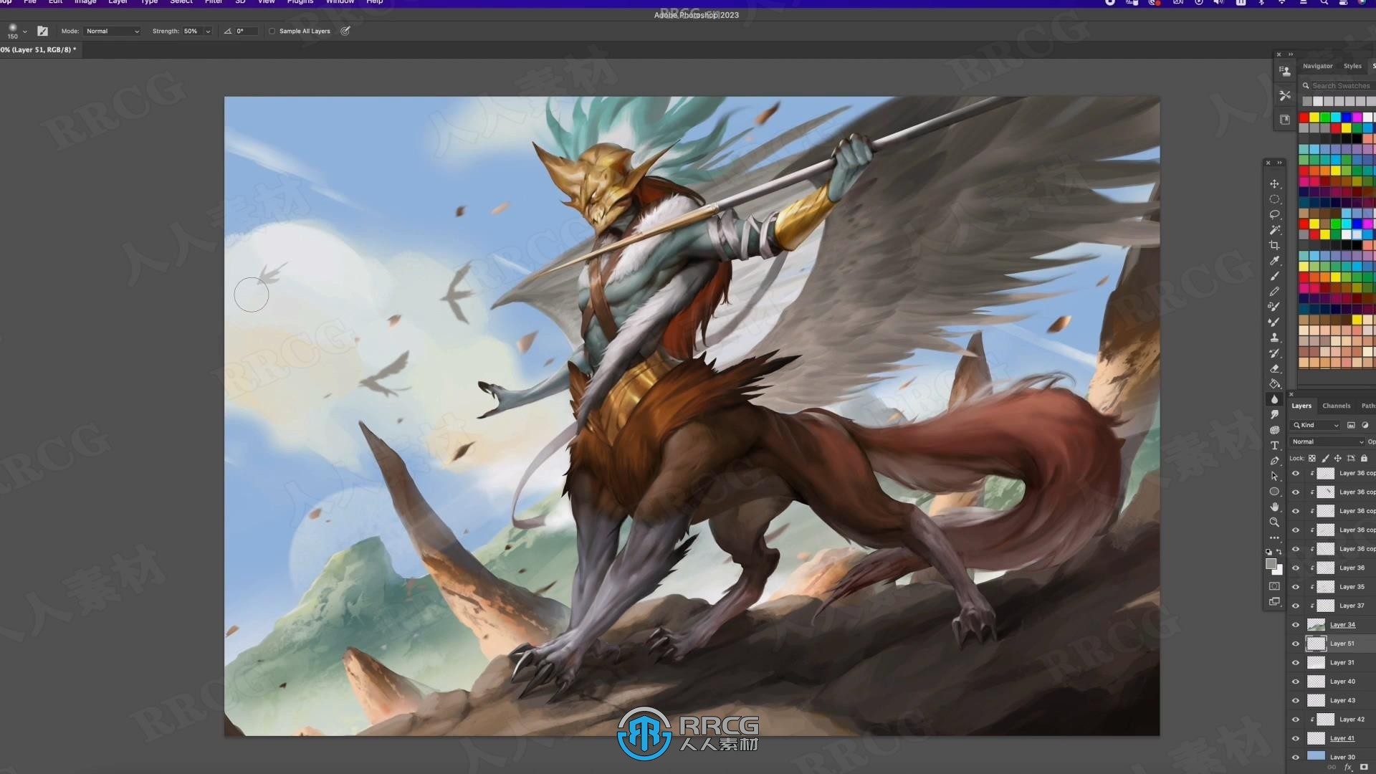Select the Paint Bucket tool
Screen dimensions: 1376x774
tap(1274, 383)
